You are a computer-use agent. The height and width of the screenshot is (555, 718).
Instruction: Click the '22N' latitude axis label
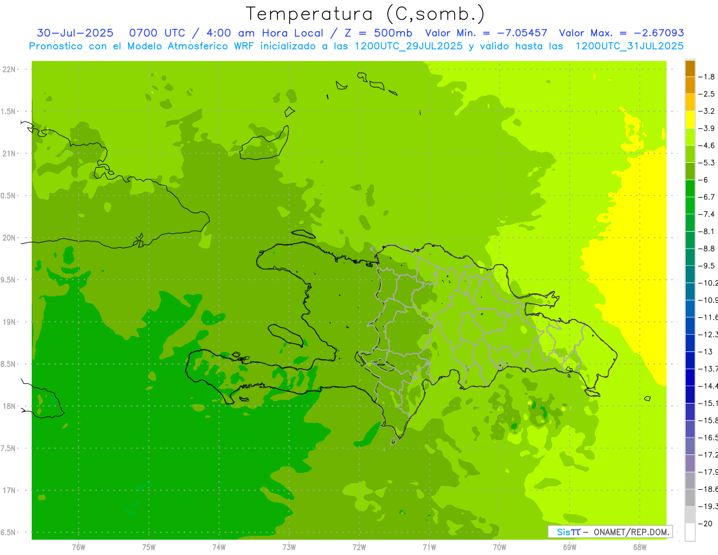pyautogui.click(x=10, y=69)
